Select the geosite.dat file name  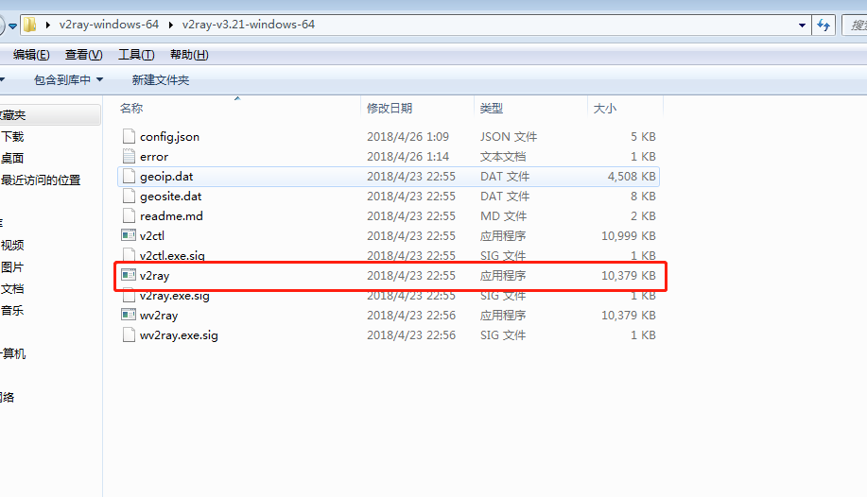click(170, 197)
